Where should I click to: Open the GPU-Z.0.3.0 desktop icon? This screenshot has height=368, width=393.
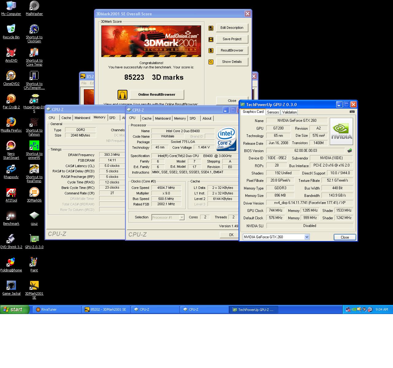[x=34, y=241]
